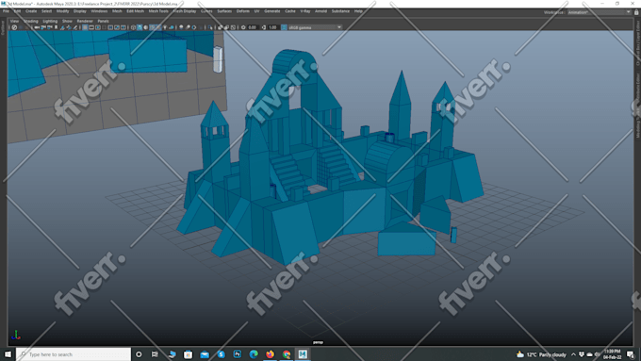Open the panel Lighting menu
Image resolution: width=641 pixels, height=361 pixels.
pyautogui.click(x=50, y=21)
